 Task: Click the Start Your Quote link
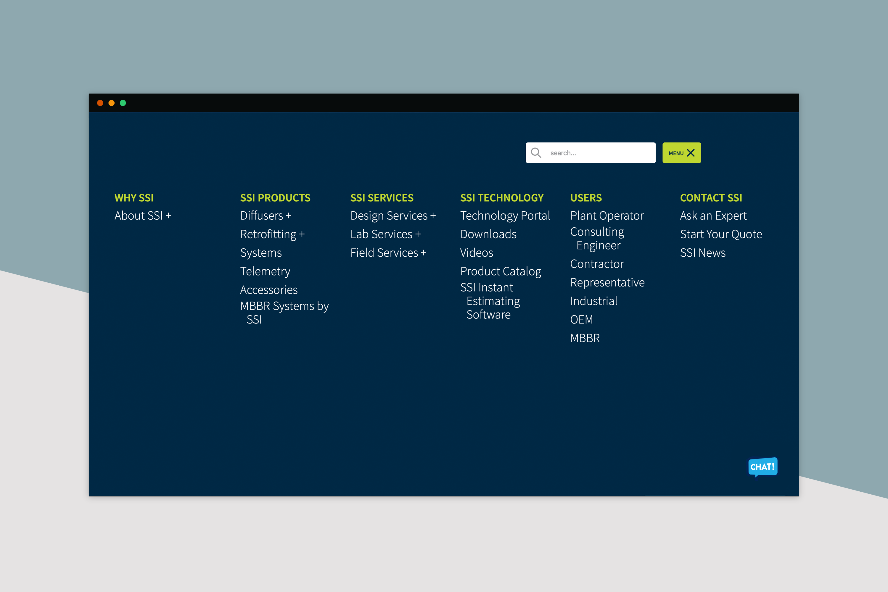pos(721,234)
